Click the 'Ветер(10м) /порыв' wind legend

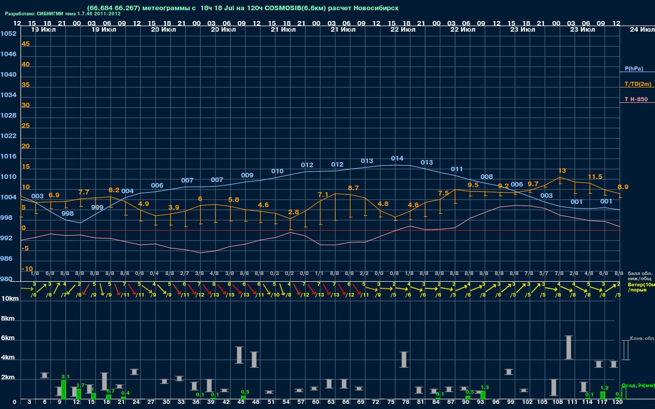coord(641,287)
